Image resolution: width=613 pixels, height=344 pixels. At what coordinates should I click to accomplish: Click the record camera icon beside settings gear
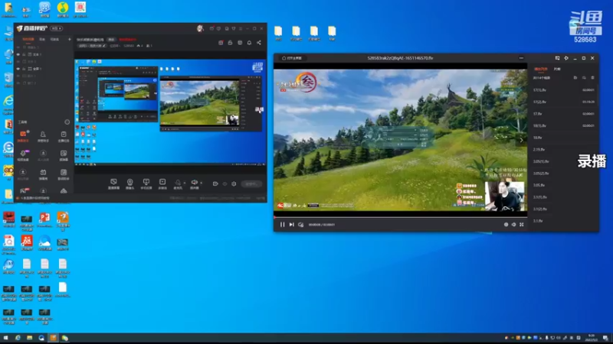pyautogui.click(x=215, y=183)
